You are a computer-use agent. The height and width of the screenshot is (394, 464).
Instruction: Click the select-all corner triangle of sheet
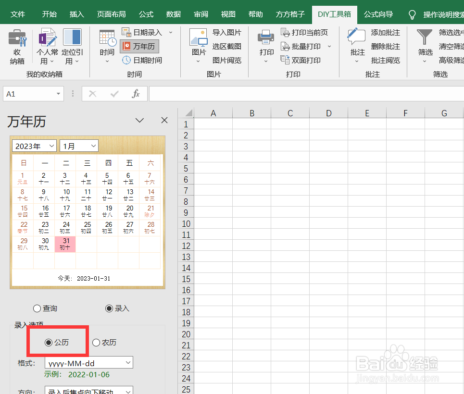click(x=188, y=113)
